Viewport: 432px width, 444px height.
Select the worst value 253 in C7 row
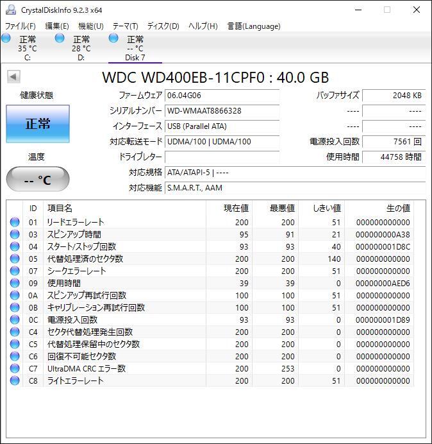288,368
